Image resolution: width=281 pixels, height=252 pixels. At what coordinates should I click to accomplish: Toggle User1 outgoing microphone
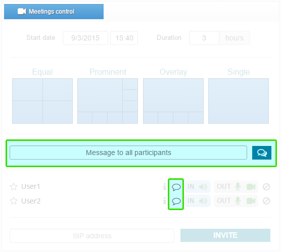[x=238, y=187]
